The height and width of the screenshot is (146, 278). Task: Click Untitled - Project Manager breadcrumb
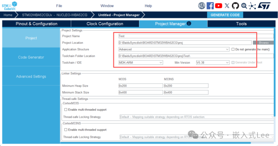click(119, 15)
